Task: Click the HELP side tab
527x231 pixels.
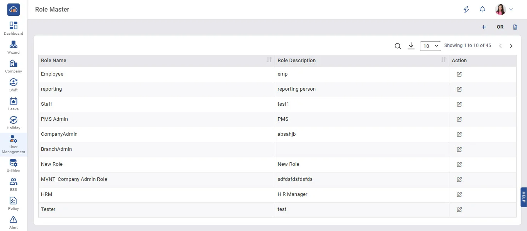Action: point(524,197)
